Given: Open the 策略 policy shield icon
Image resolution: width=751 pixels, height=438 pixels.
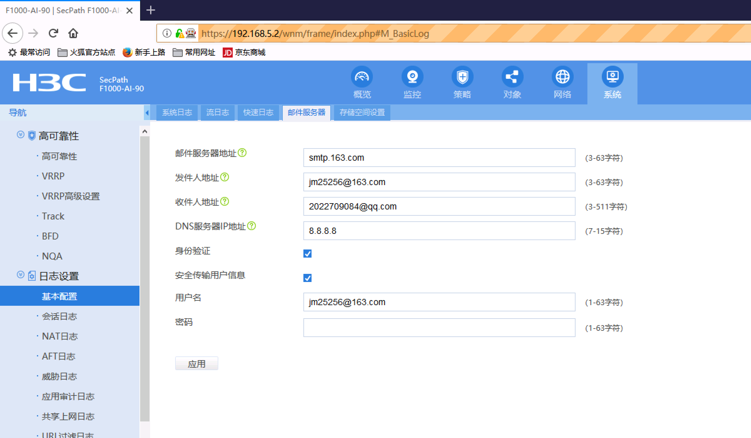Looking at the screenshot, I should 462,77.
